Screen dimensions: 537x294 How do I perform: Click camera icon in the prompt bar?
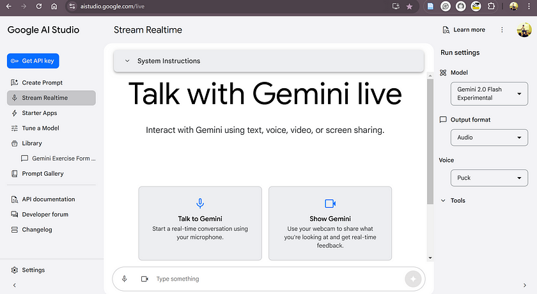(144, 279)
